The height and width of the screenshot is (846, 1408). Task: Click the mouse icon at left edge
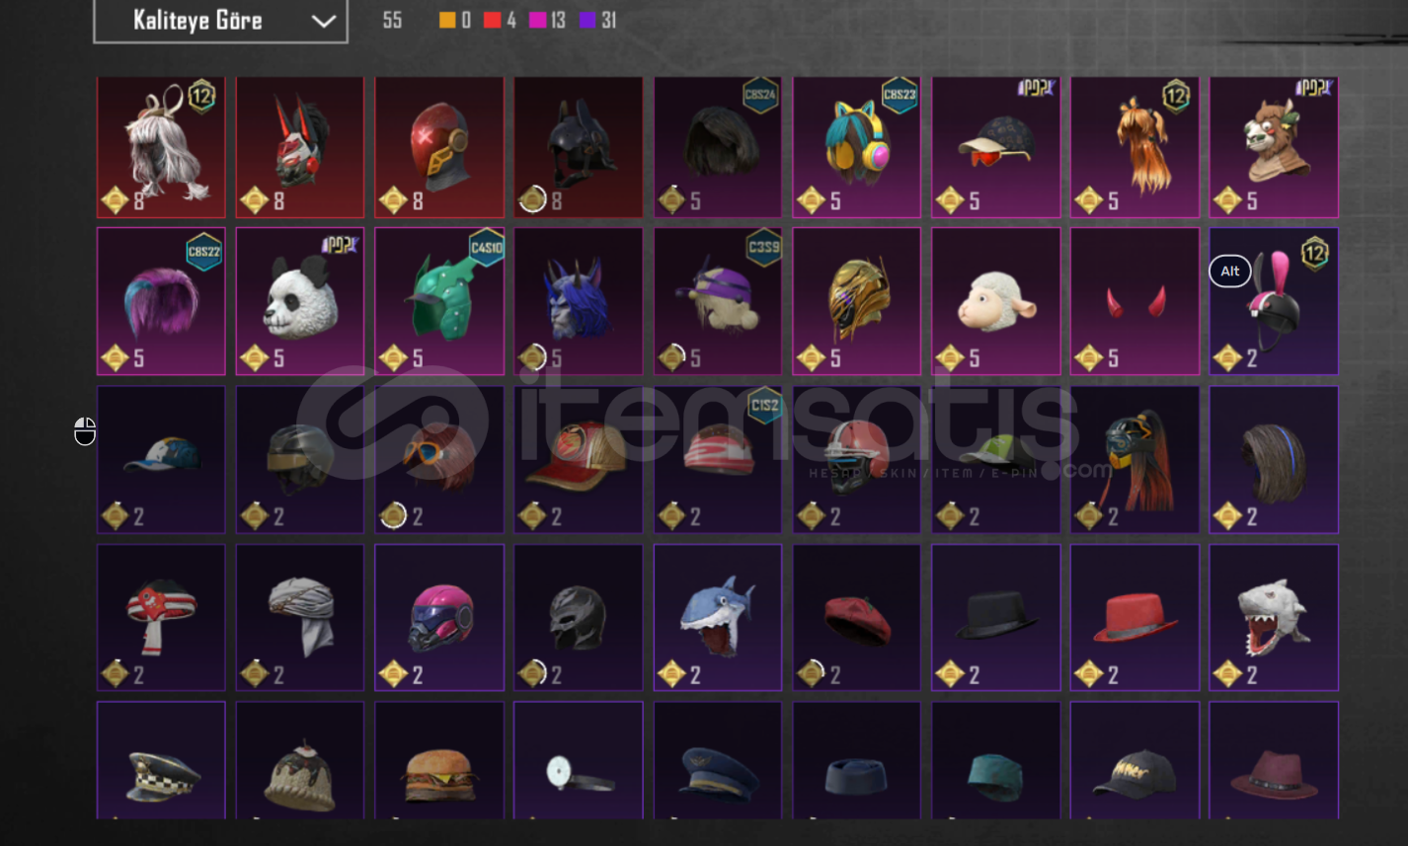[x=85, y=431]
